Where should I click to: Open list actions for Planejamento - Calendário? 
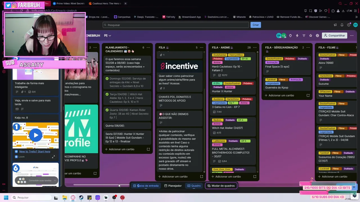click(x=148, y=47)
